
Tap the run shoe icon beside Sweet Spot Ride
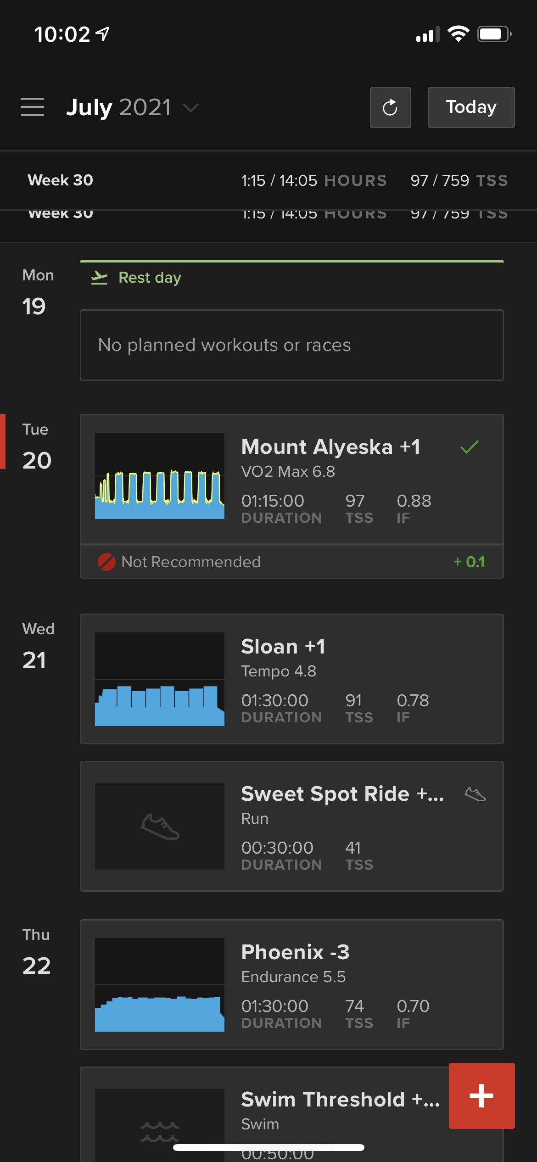475,794
